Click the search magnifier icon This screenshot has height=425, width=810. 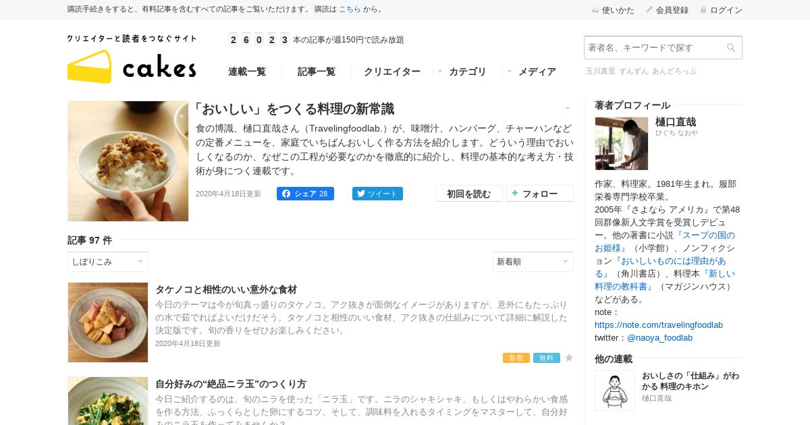pos(731,48)
